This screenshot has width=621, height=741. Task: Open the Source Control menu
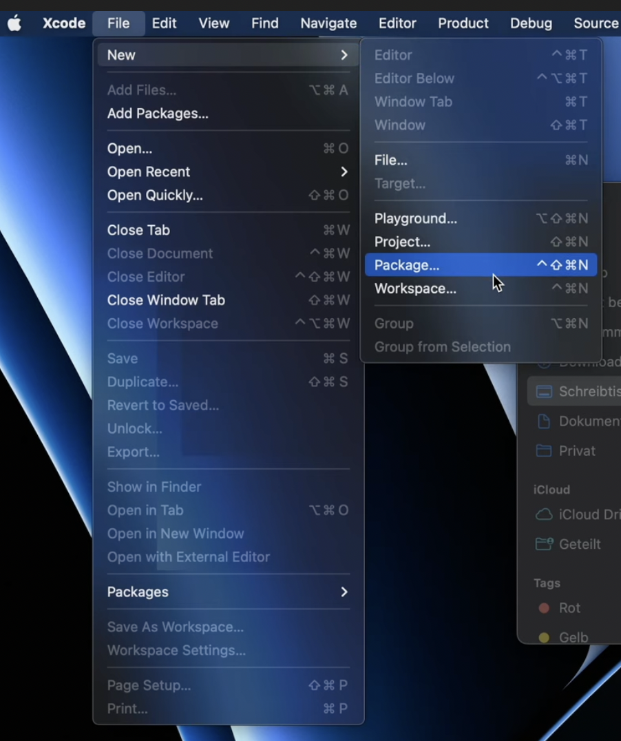pyautogui.click(x=596, y=23)
